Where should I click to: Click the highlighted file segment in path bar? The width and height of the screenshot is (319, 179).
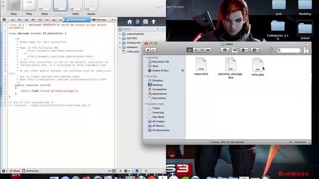click(77, 20)
